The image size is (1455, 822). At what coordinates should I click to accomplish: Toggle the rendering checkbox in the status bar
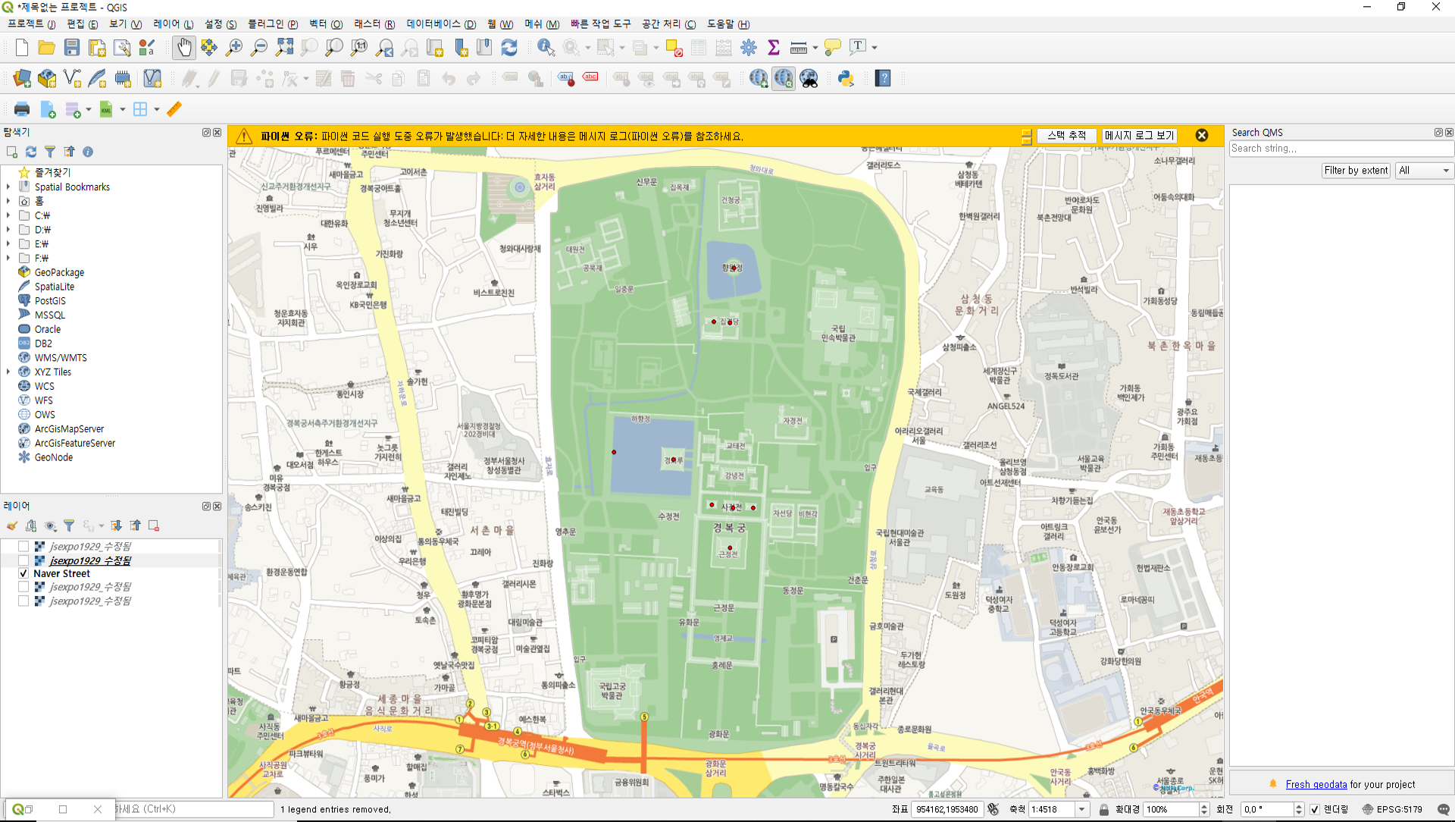point(1315,809)
